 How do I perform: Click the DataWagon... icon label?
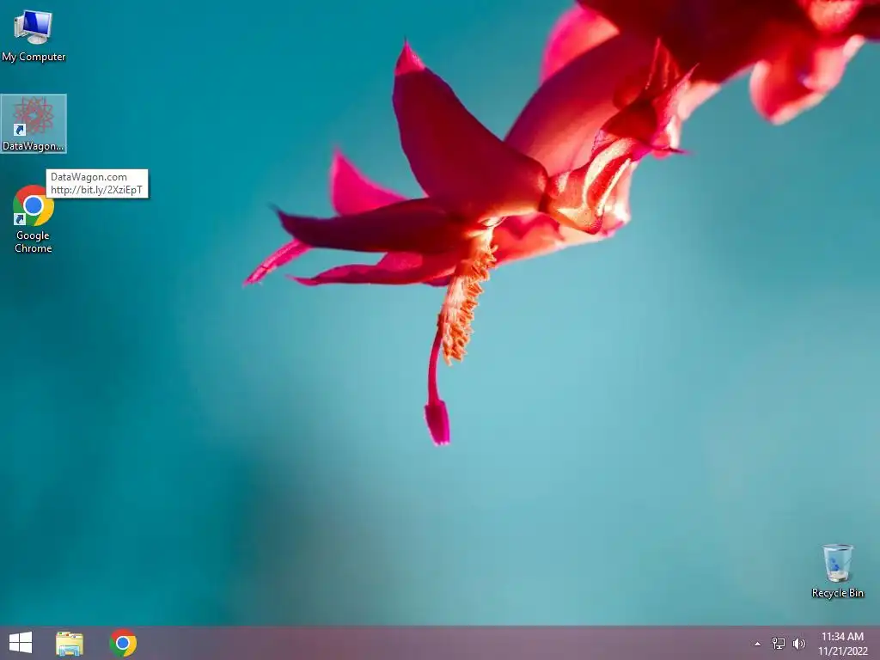(34, 146)
